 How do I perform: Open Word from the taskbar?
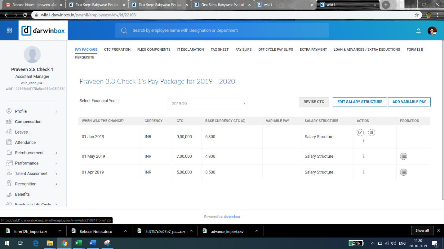[92, 243]
